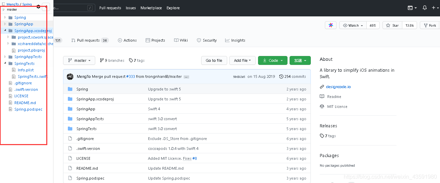Expand commit message ellipsis button
The width and height of the screenshot is (440, 183).
tap(186, 77)
